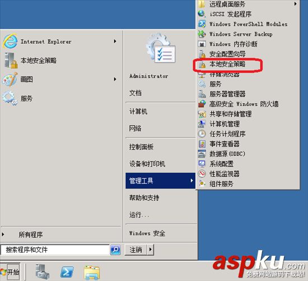The height and width of the screenshot is (281, 308).
Task: Open the arrow next to 注销
Action: (x=151, y=250)
